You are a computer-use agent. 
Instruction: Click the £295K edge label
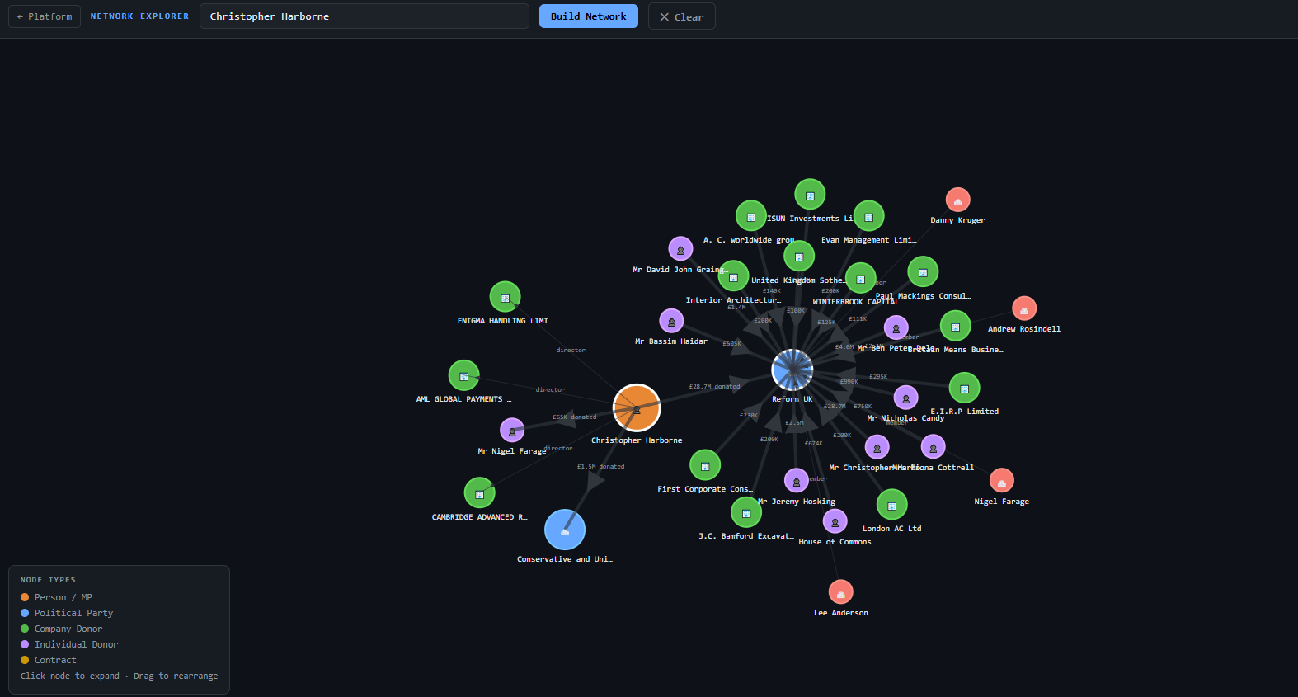[x=878, y=376]
